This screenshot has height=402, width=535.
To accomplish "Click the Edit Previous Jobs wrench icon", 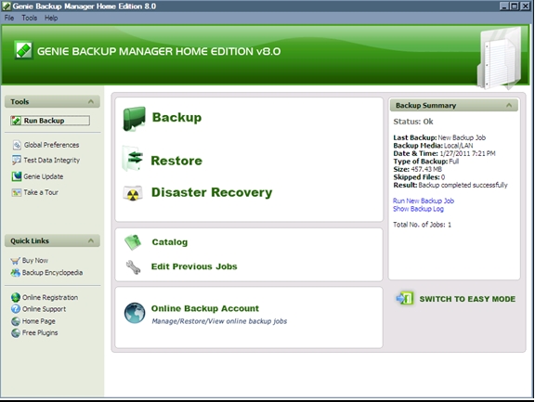I will tap(133, 267).
